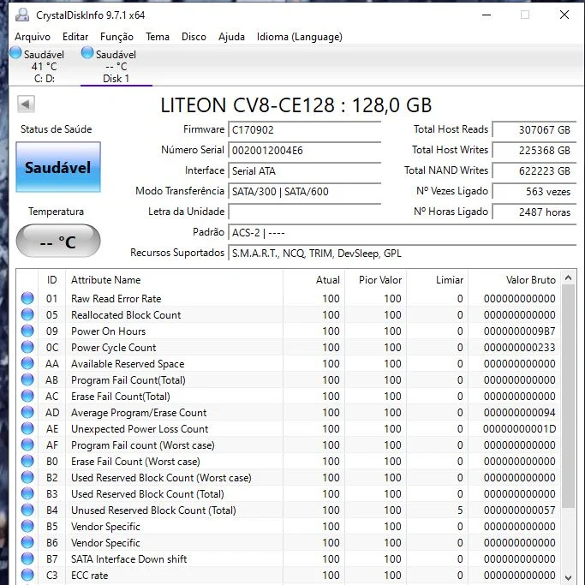The image size is (585, 585).
Task: Open the Editar menu
Action: 75,37
